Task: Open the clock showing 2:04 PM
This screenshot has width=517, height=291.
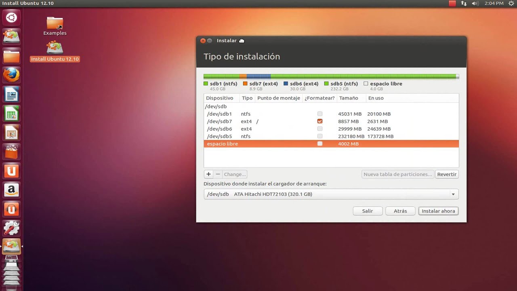Action: [494, 3]
